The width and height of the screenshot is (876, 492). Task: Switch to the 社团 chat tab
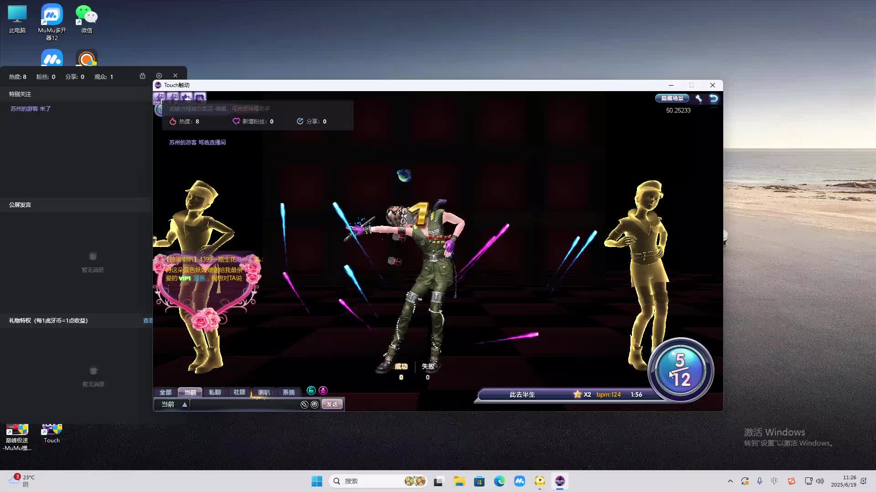(239, 392)
